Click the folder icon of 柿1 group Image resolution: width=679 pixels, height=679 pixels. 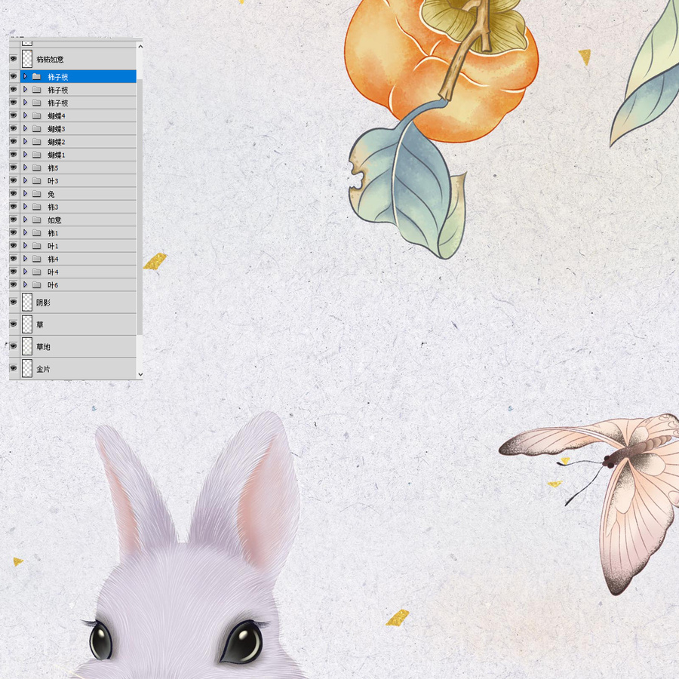37,232
